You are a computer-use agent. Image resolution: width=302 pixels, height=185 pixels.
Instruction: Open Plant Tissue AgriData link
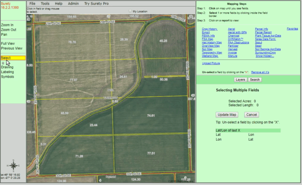tap(268, 36)
